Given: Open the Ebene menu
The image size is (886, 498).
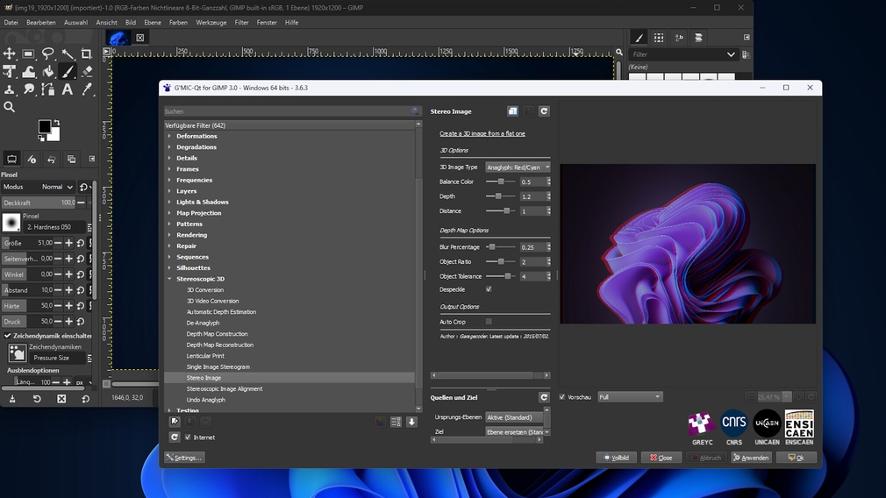Looking at the screenshot, I should tap(153, 23).
